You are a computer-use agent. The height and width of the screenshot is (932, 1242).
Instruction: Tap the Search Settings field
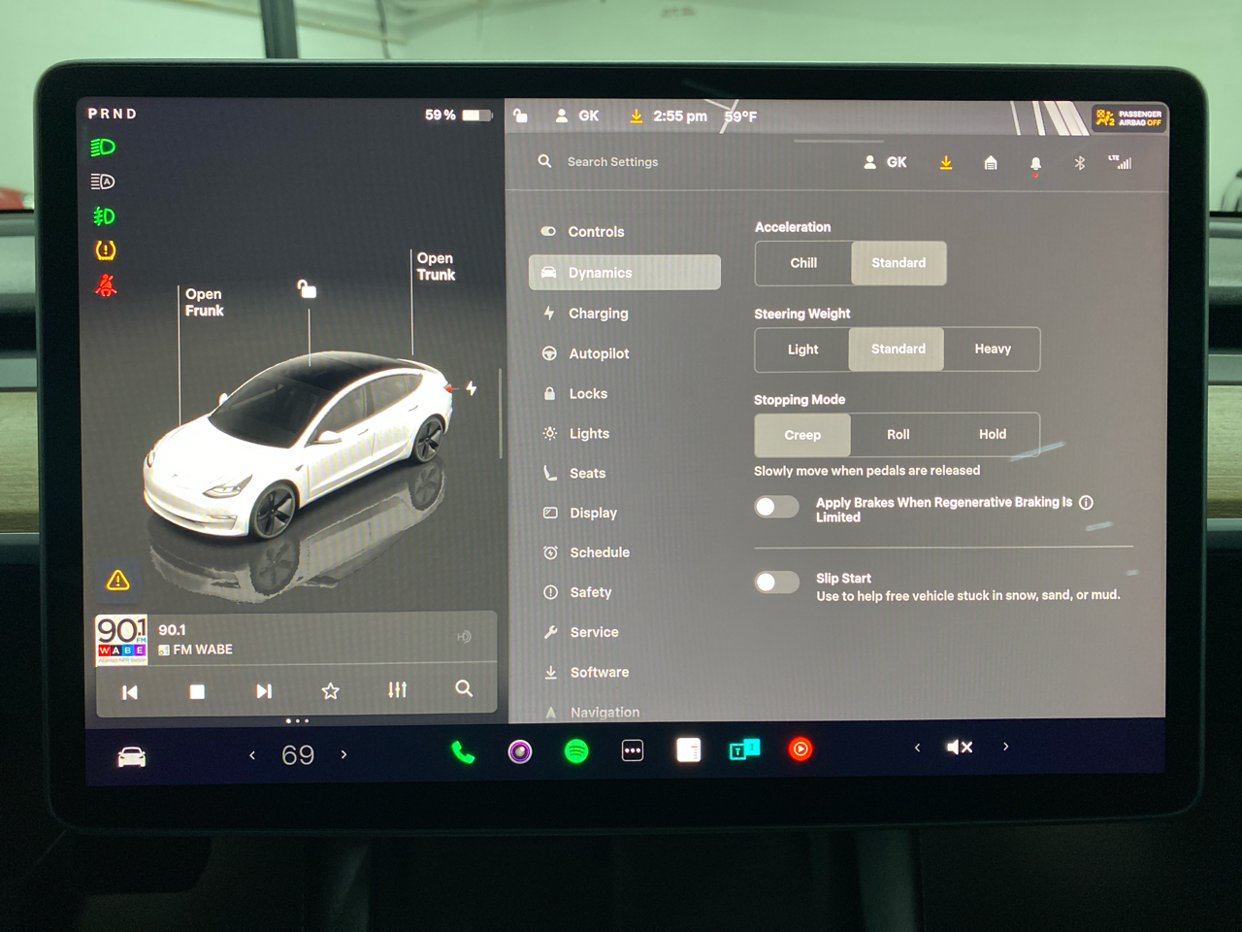tap(612, 161)
